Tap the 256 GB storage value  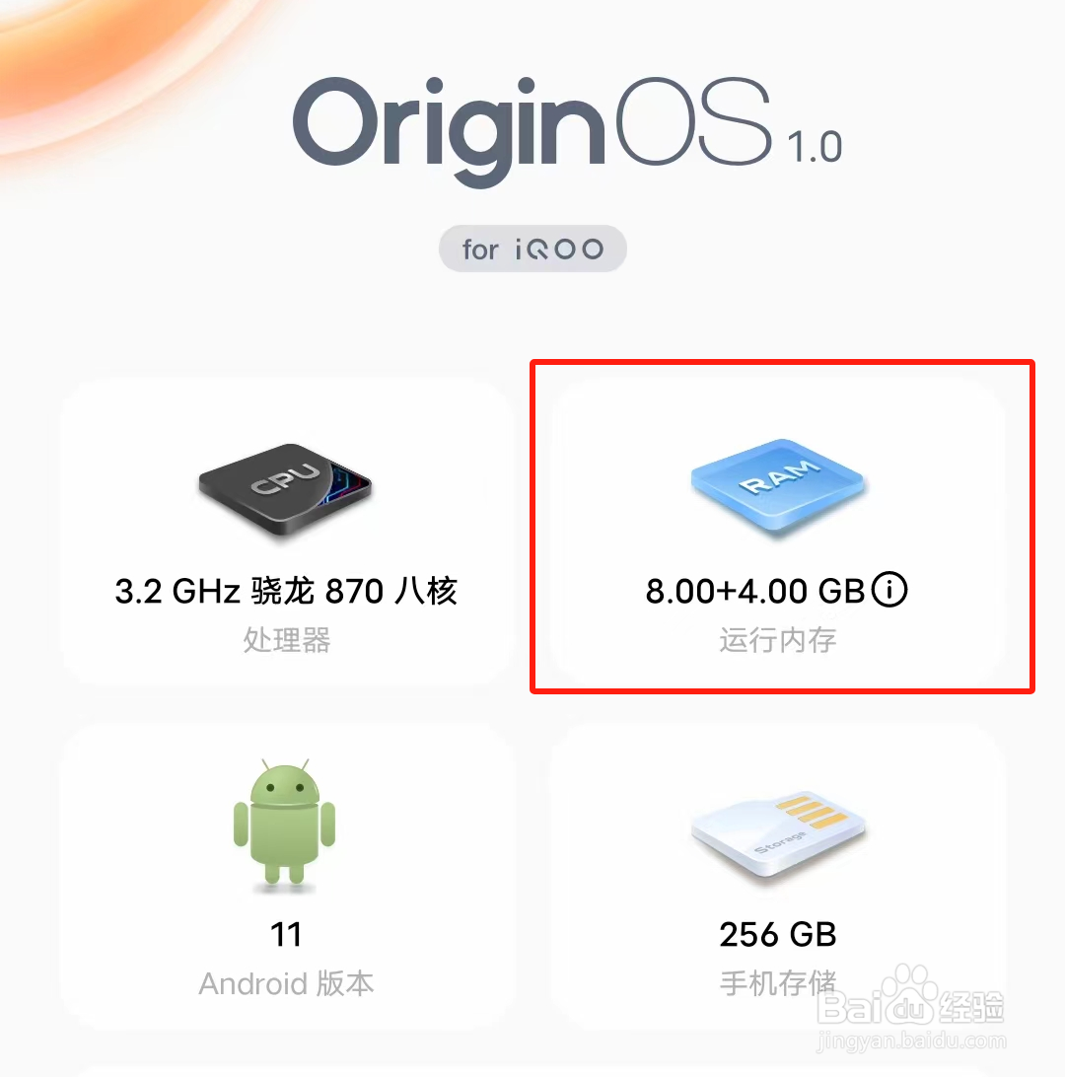(778, 935)
